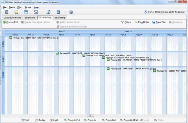The image size is (188, 123).
Task: Open the Active menu
Action: (x=28, y=7)
